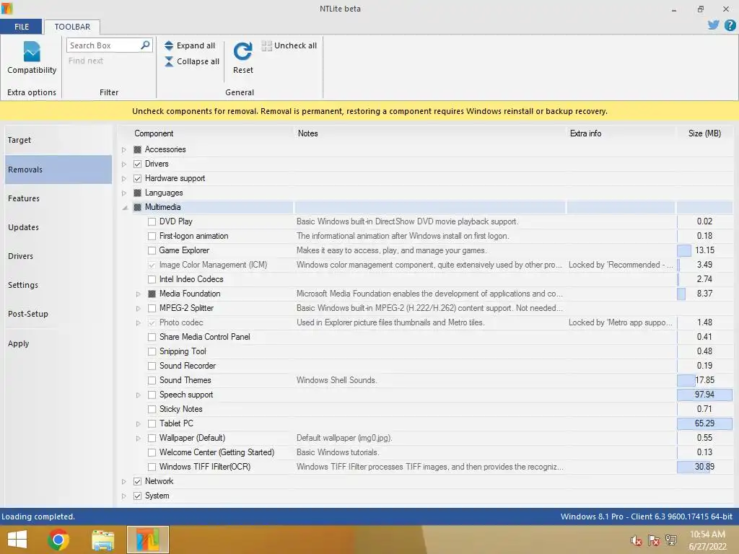The image size is (739, 554).
Task: Click the taskbar clock showing 10:54 AM
Action: point(707,540)
